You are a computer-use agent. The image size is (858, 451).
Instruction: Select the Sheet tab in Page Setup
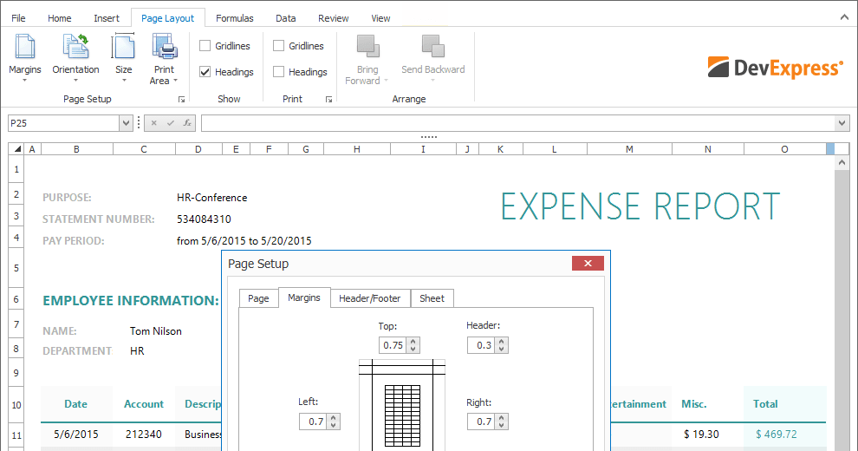432,298
